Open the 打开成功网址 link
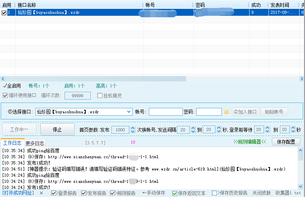This screenshot has width=305, height=197. [x=18, y=193]
